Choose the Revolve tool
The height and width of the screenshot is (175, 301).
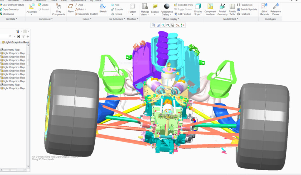117,14
